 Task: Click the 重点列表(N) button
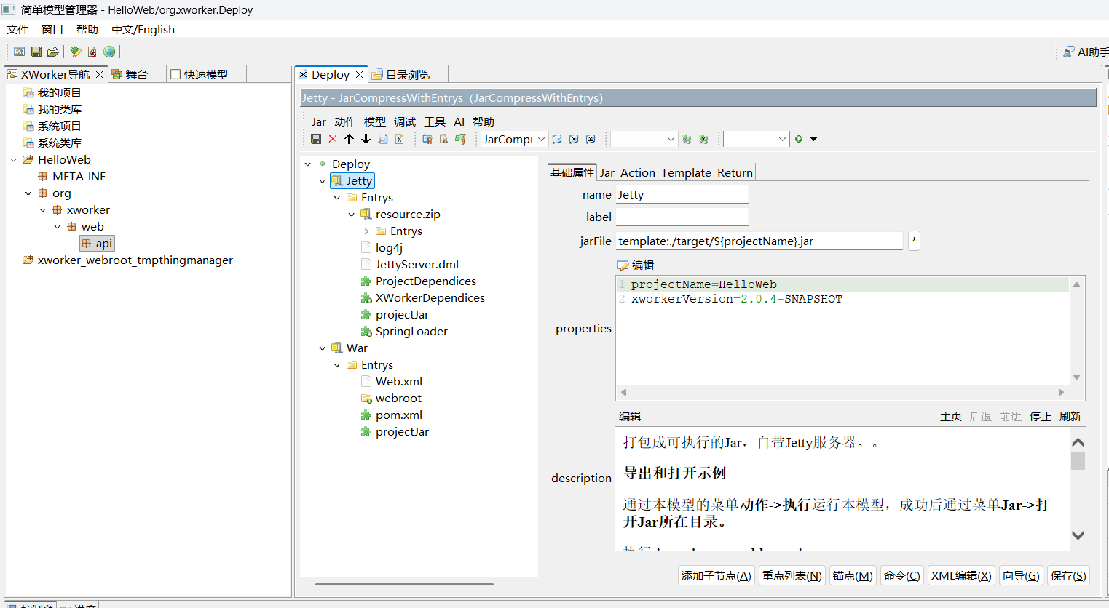(x=792, y=575)
